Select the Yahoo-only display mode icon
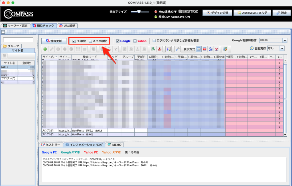Screen dimensions: 292x186 tap(217, 49)
